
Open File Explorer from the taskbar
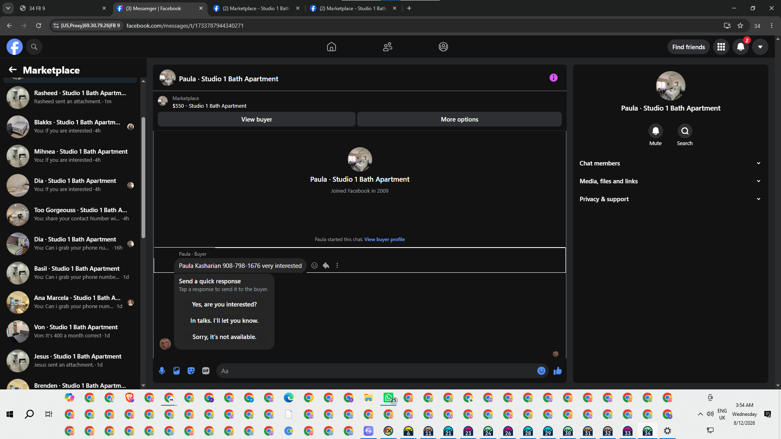tap(369, 398)
